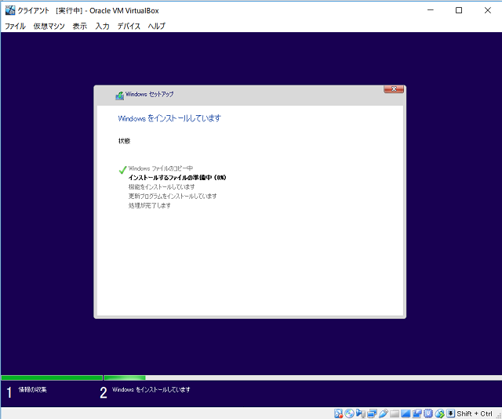502x419 pixels.
Task: Click step 2 'Windows をインストールしています' footer label
Action: 151,389
